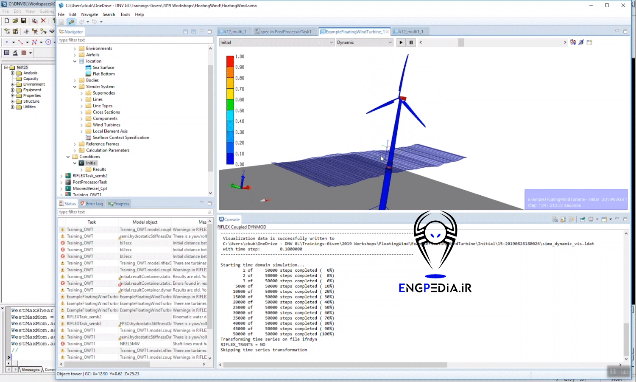Select MooredVessel_Cpl task in Navigator
Image resolution: width=636 pixels, height=382 pixels.
coord(89,188)
